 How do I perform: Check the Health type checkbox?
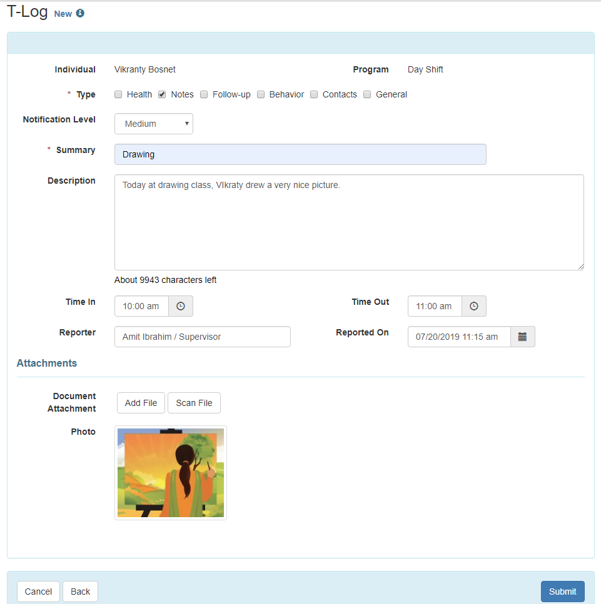(118, 94)
